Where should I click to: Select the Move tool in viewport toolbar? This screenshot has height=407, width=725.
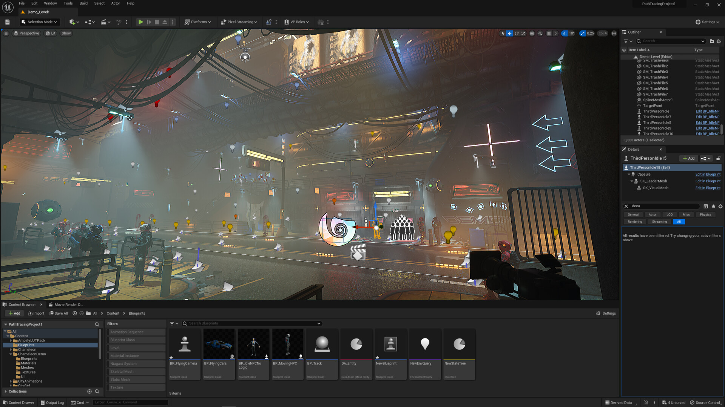509,33
